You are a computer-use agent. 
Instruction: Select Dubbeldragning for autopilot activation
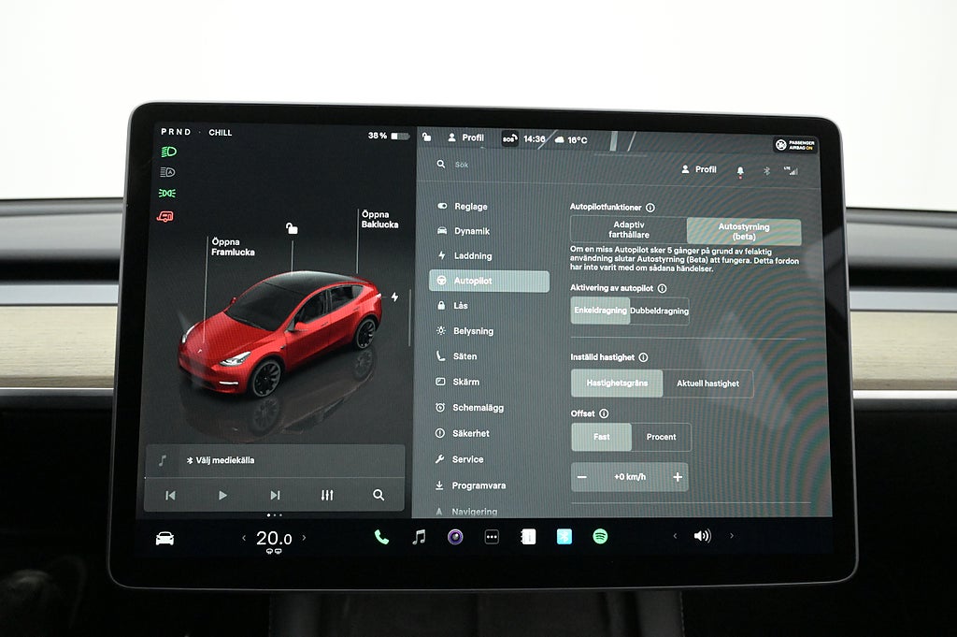tap(659, 311)
